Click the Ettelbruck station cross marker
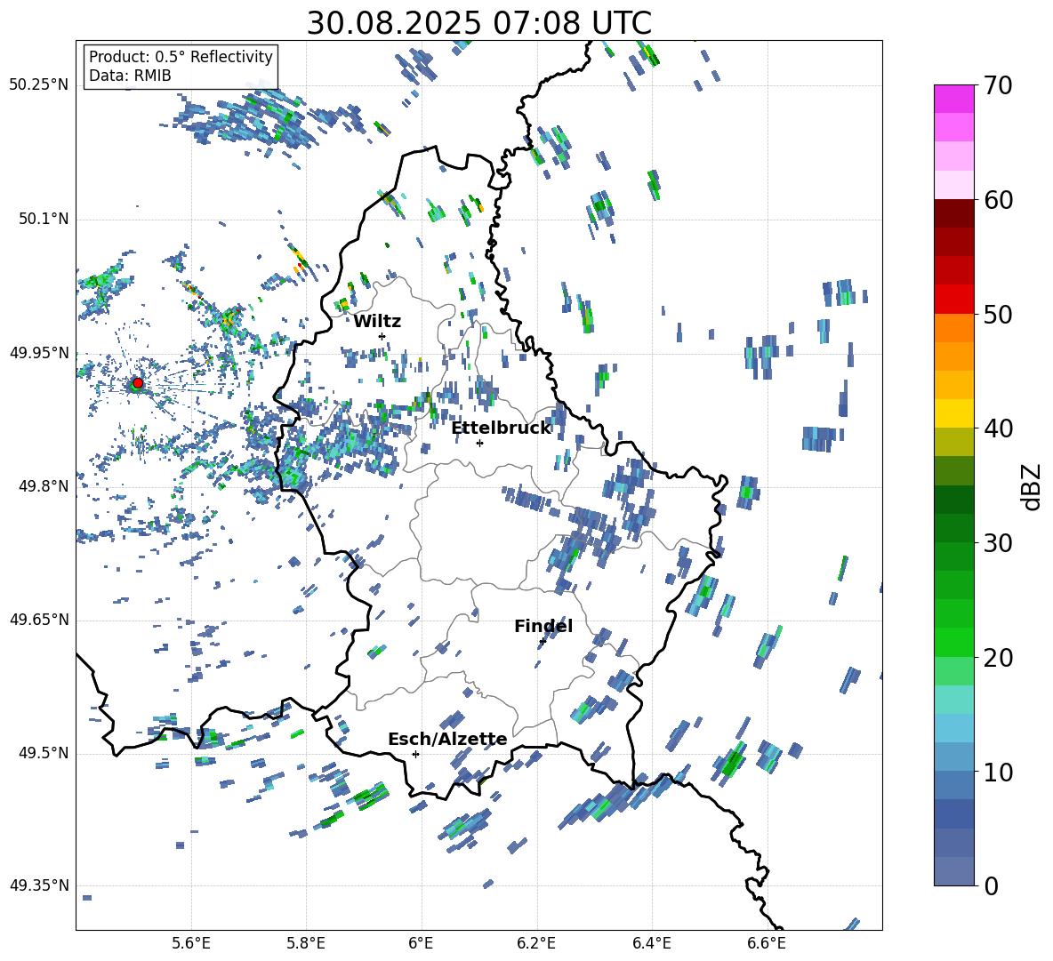1053x961 pixels. (x=479, y=443)
